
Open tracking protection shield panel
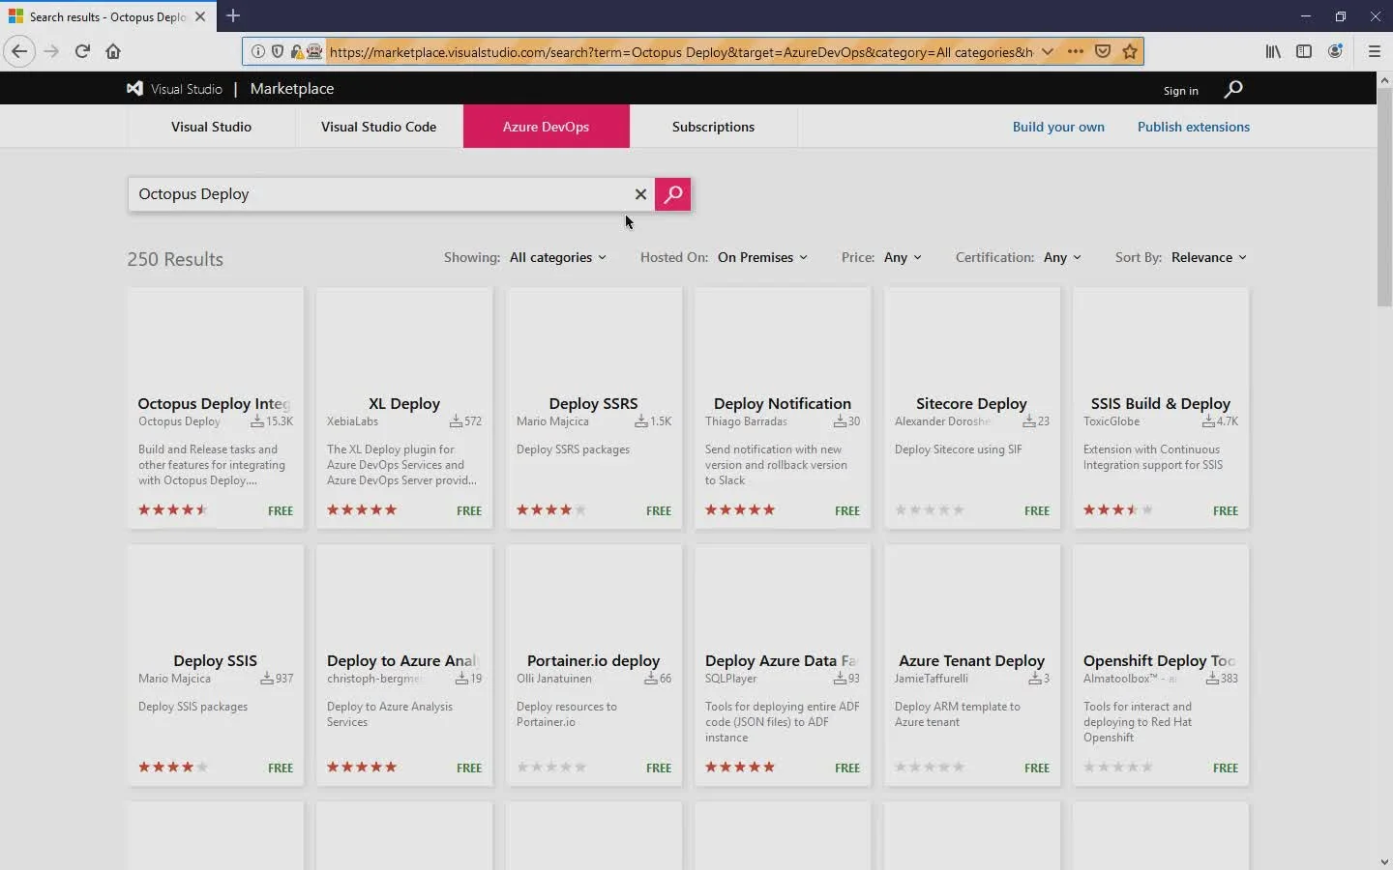pyautogui.click(x=278, y=51)
